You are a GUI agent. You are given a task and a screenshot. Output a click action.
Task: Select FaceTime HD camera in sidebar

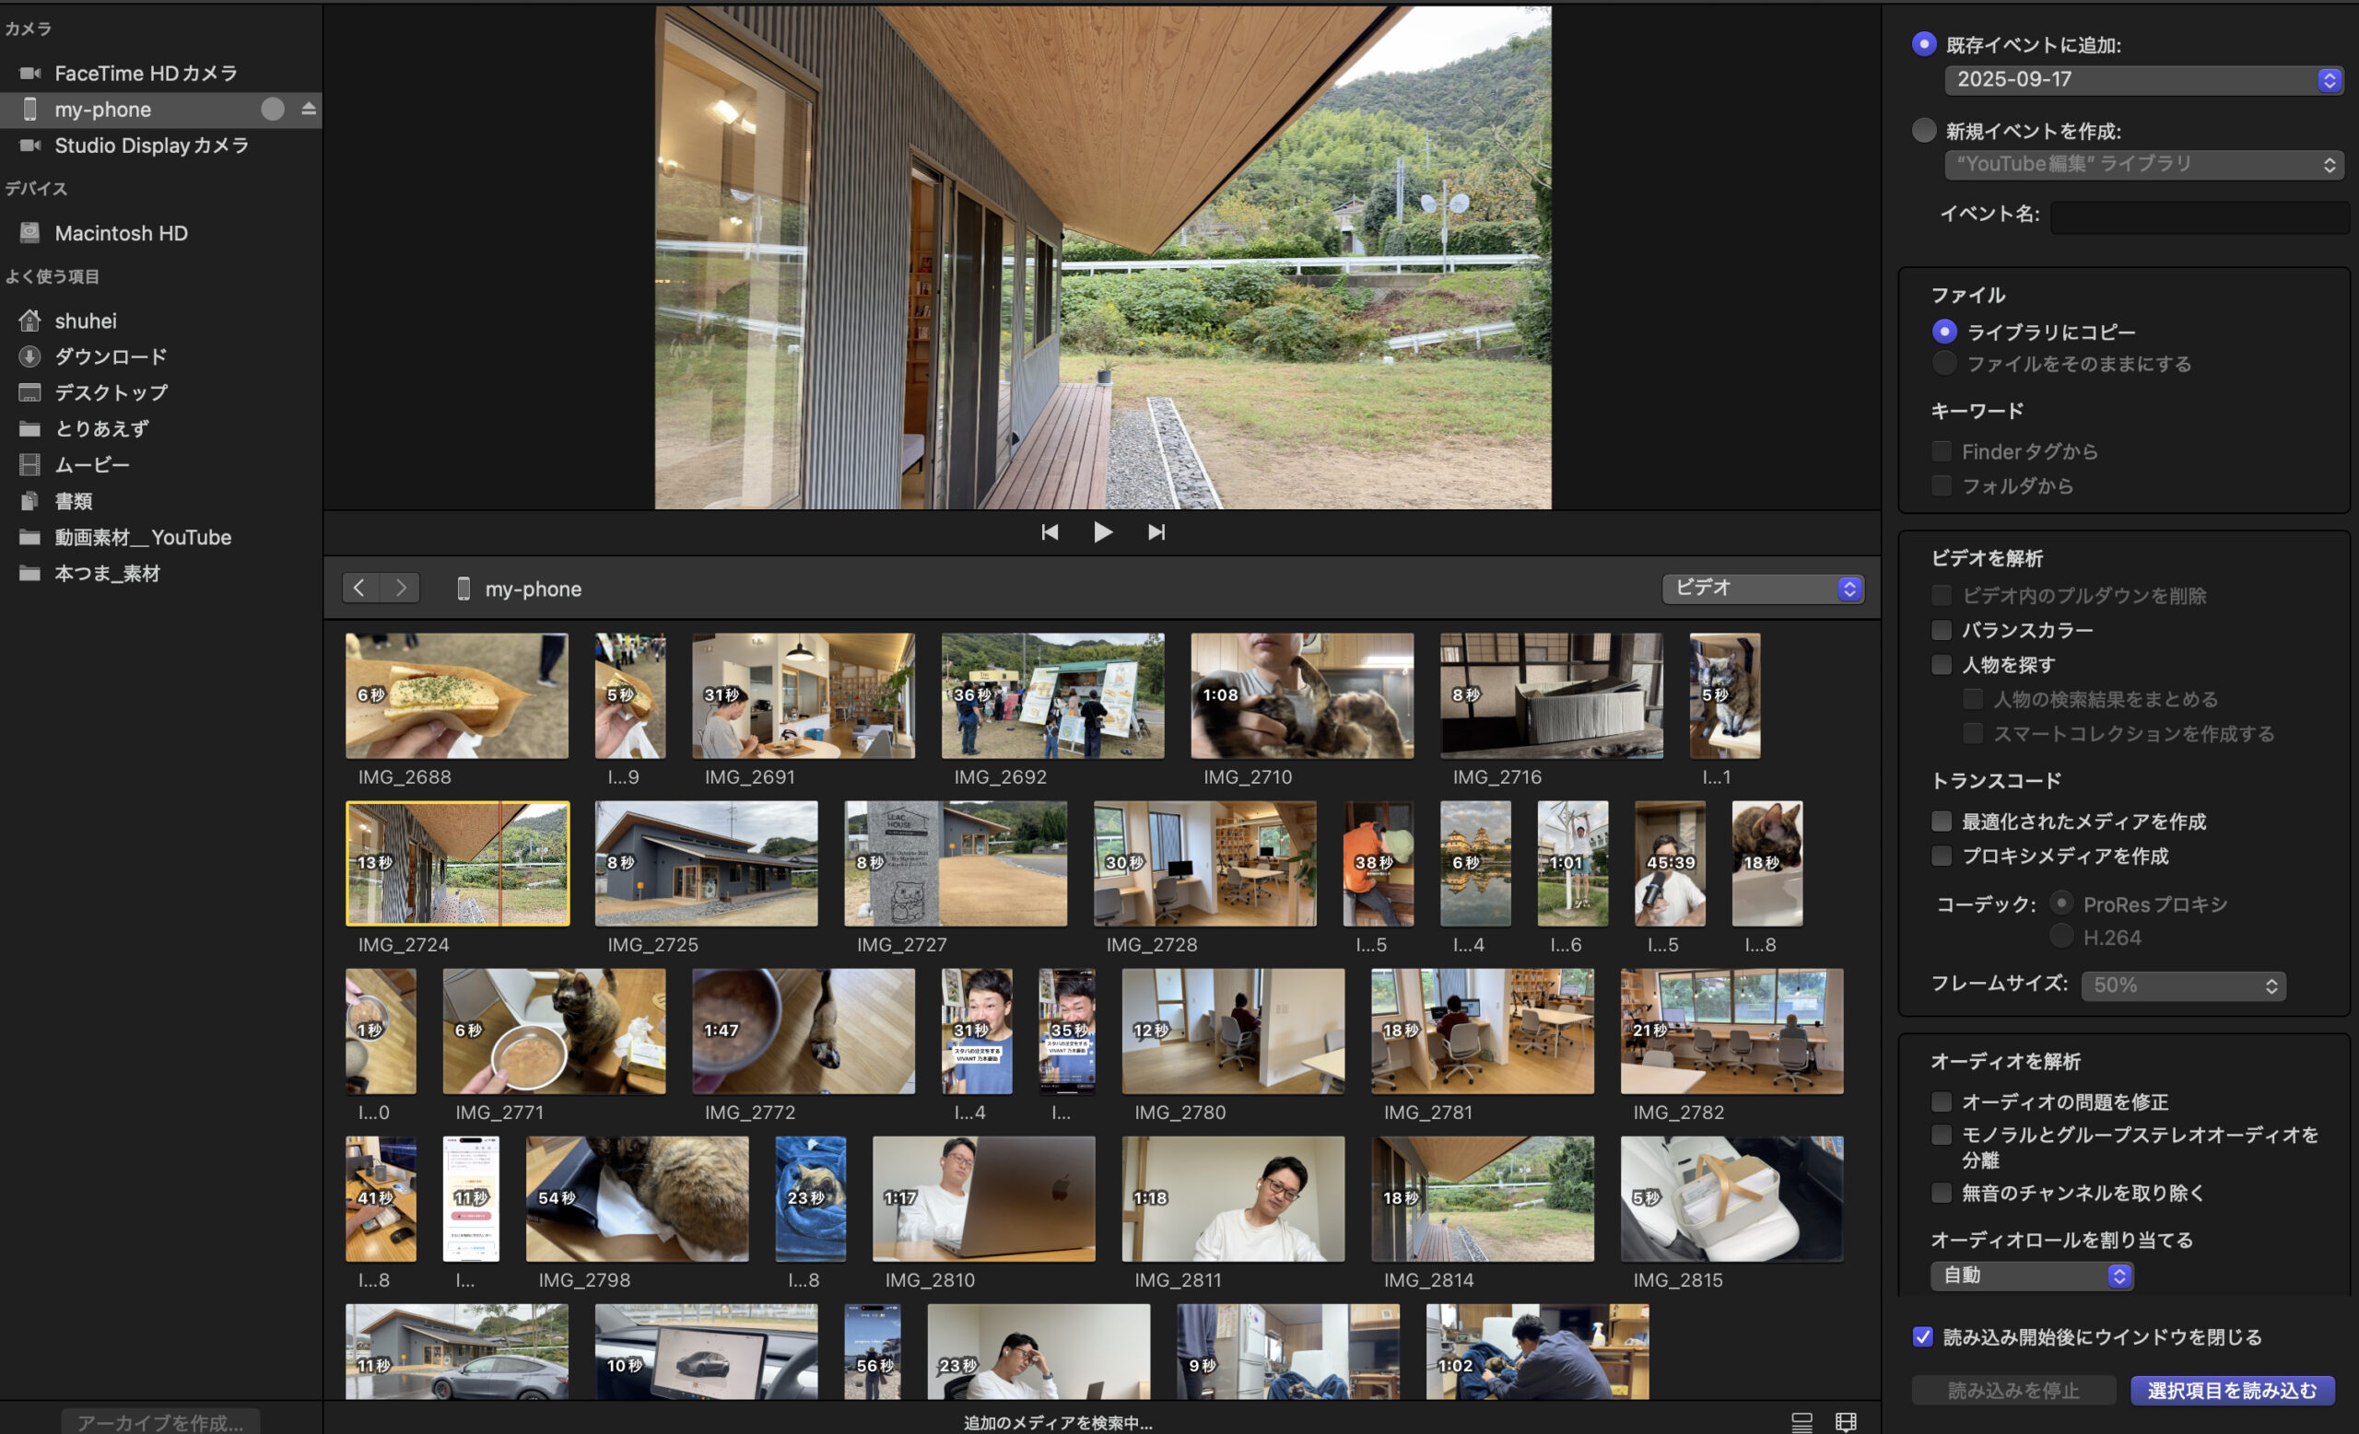click(146, 73)
